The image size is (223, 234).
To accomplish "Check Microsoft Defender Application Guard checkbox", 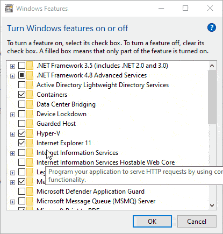I will point(21,192).
